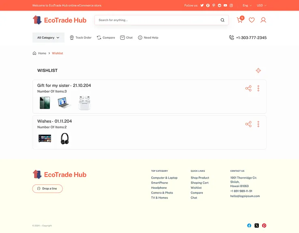Open Twitter icon in top bar
This screenshot has width=299, height=233.
[202, 5]
